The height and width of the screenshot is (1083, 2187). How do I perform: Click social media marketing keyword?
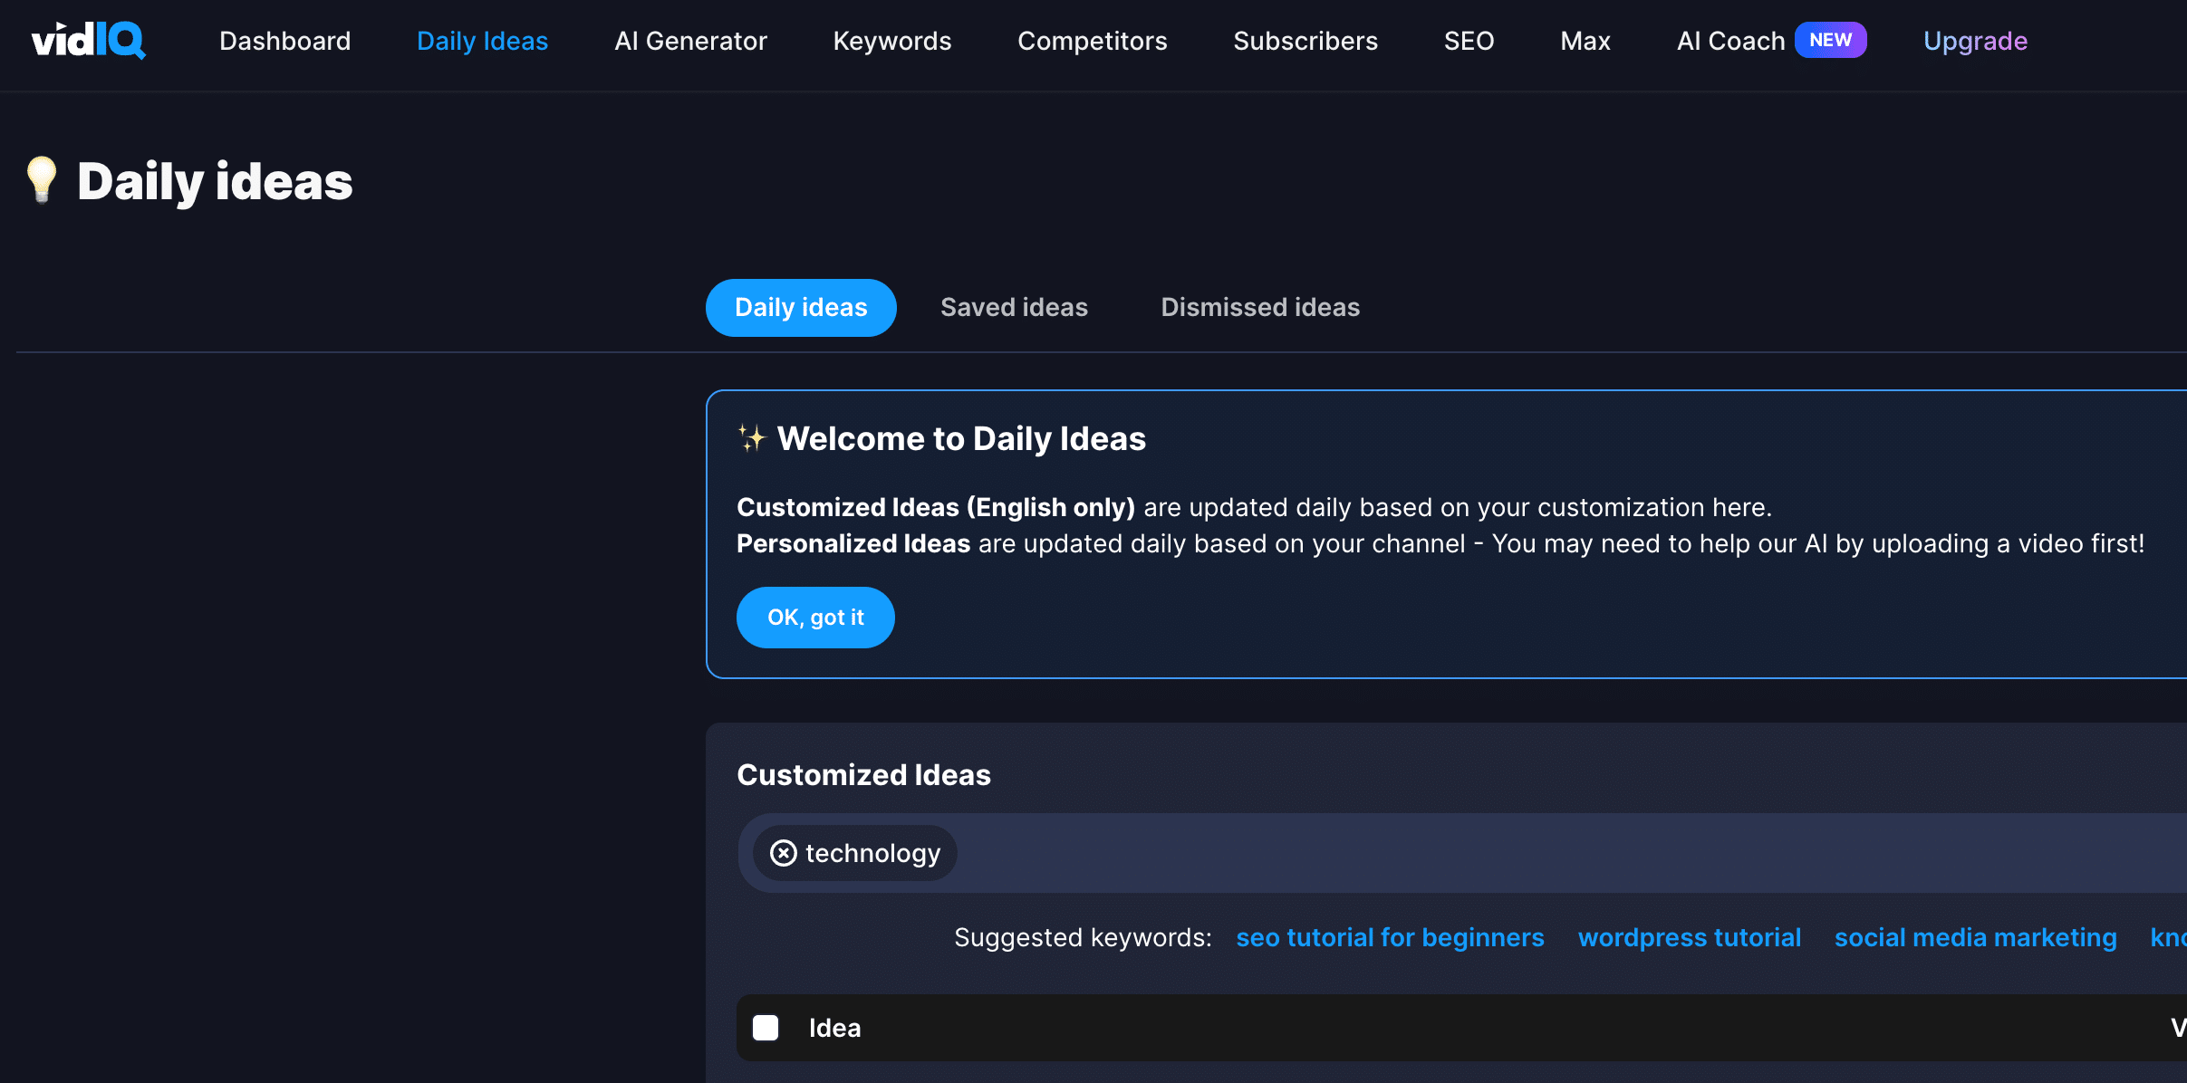(x=1977, y=938)
